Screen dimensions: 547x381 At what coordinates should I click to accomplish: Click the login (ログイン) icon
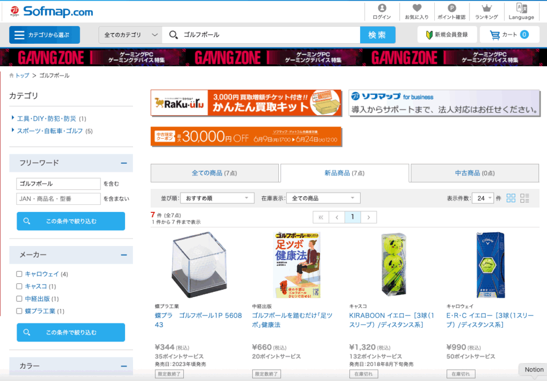click(382, 12)
